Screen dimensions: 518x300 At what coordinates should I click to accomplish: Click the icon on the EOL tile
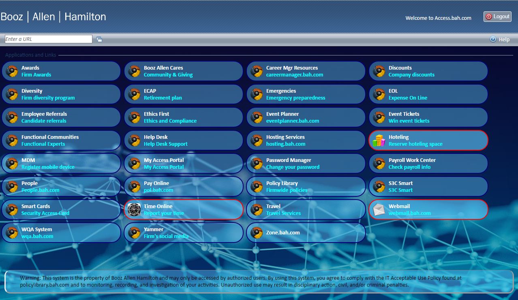379,94
